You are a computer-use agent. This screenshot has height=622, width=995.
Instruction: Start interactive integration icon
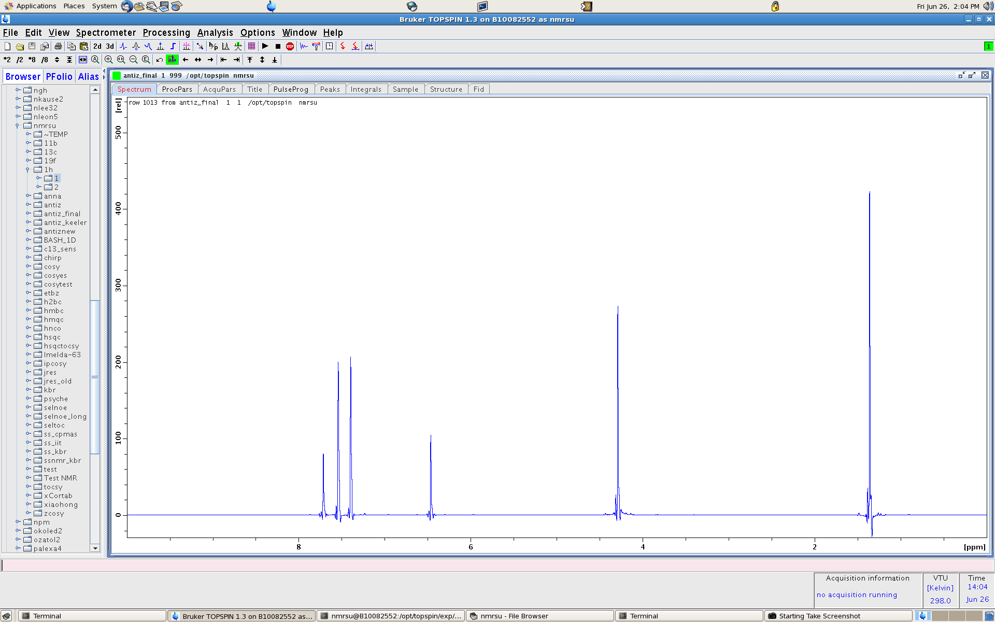pyautogui.click(x=173, y=46)
